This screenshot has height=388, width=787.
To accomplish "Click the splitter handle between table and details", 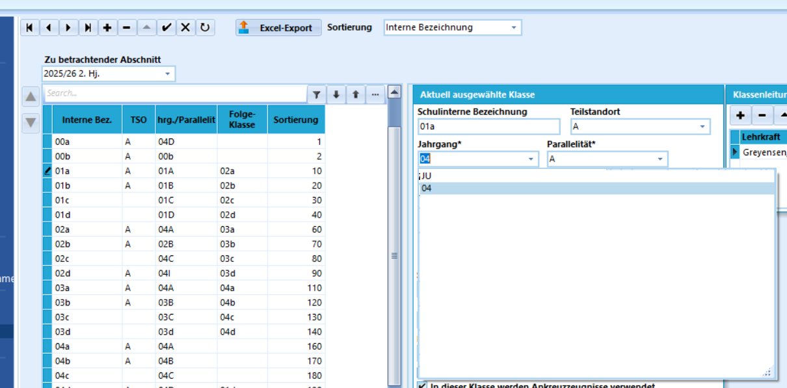I will point(394,256).
